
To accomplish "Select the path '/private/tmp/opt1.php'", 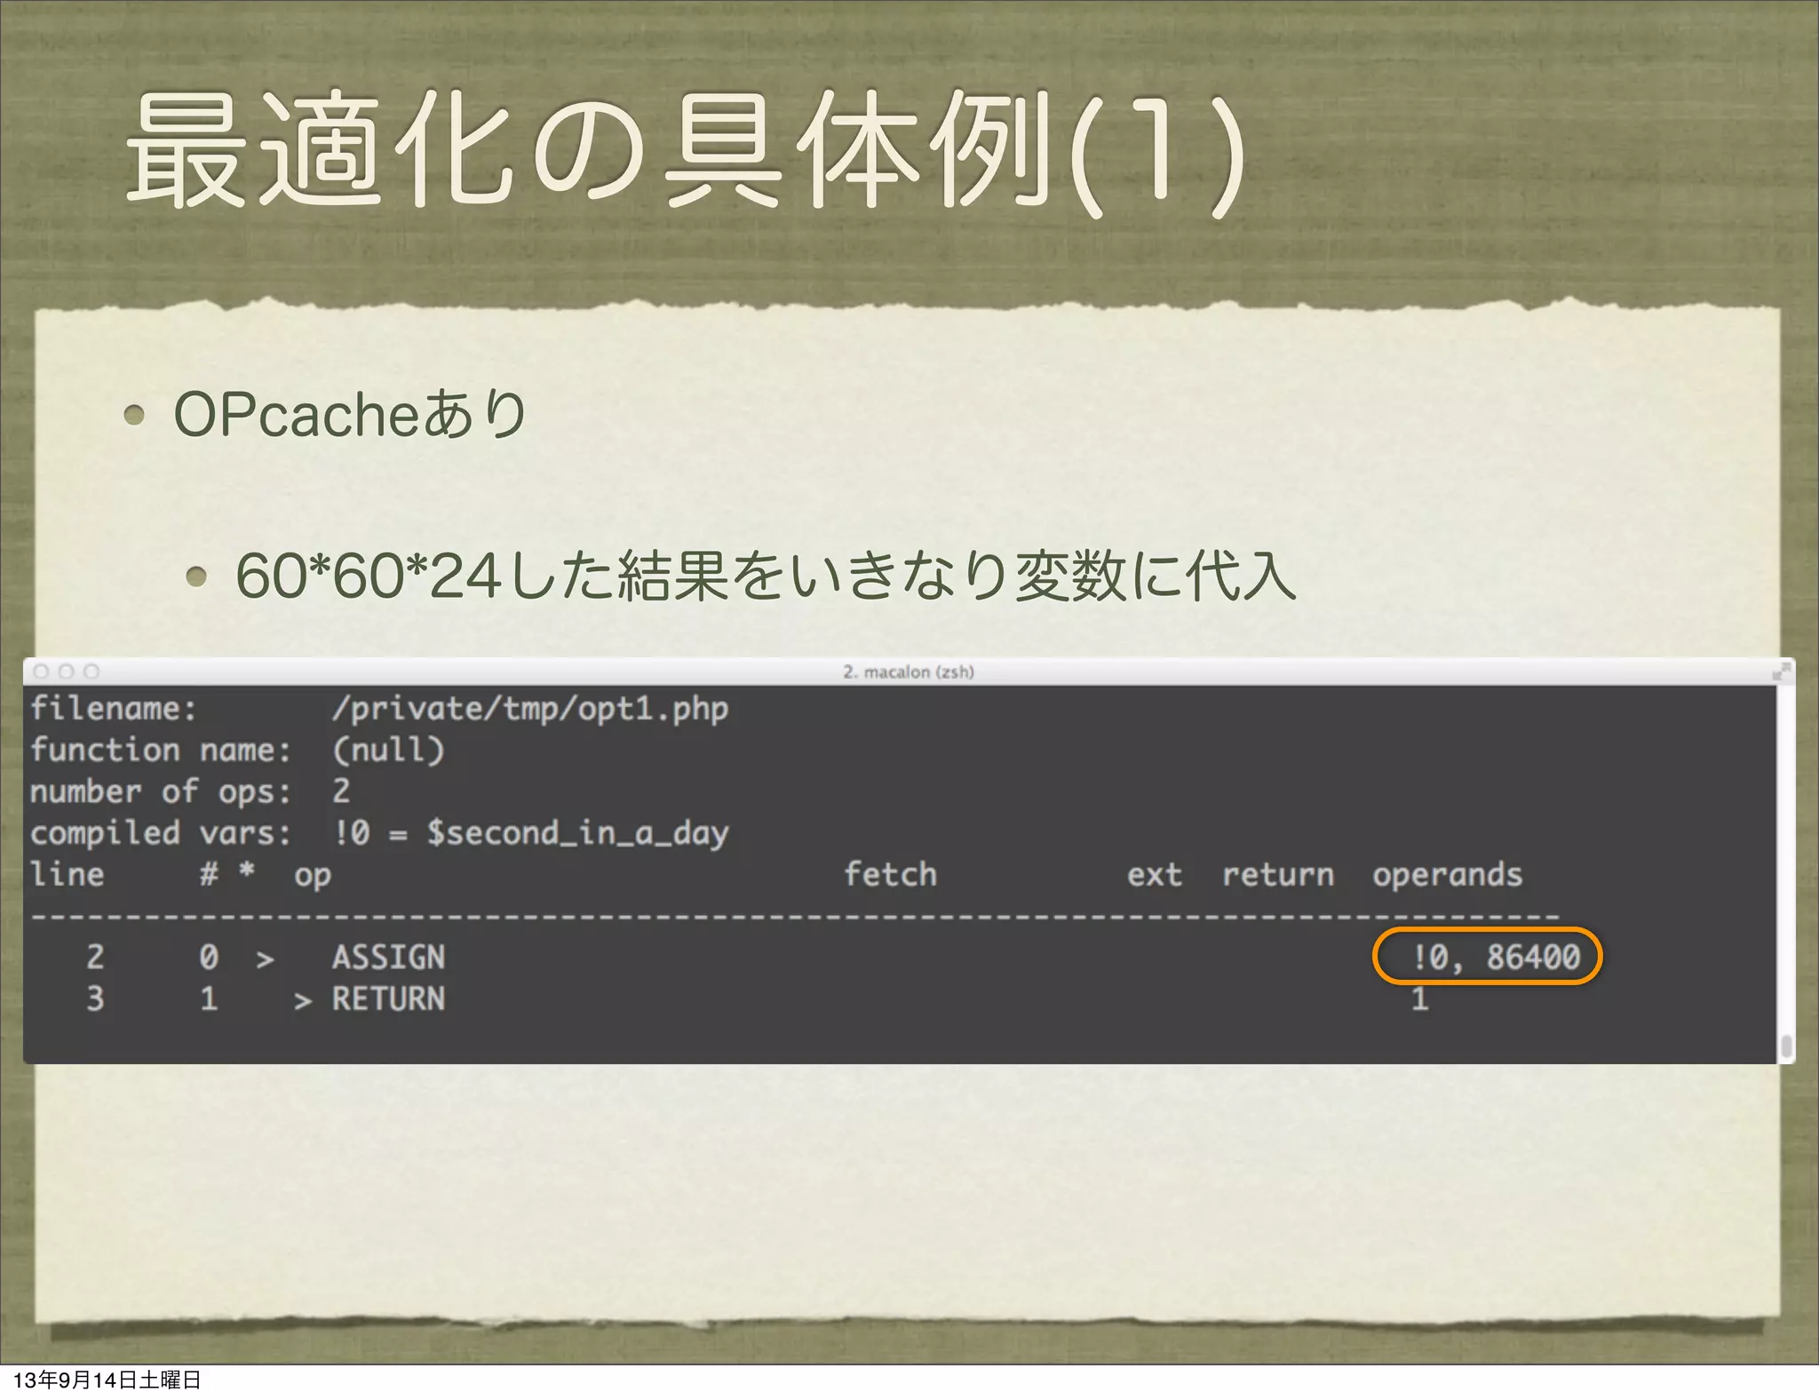I will point(530,710).
